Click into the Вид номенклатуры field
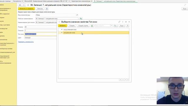Screen dimensions: 188x106 click(56, 15)
